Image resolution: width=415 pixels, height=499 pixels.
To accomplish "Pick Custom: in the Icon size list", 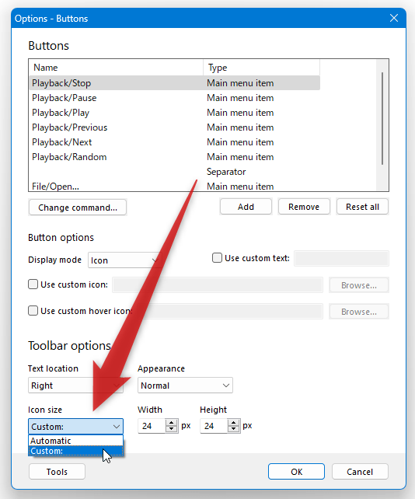I will (75, 451).
